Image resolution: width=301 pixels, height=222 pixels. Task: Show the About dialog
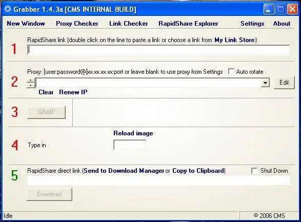[282, 24]
